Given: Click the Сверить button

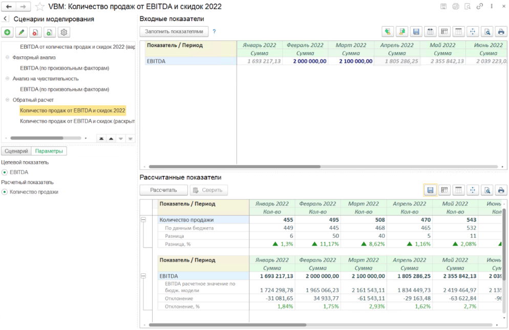Looking at the screenshot, I should 209,190.
